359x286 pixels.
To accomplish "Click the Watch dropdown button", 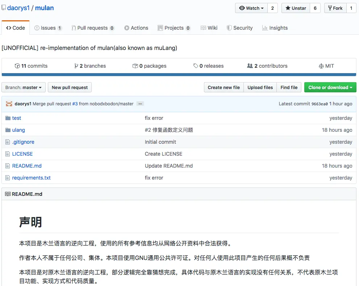I will (x=251, y=8).
